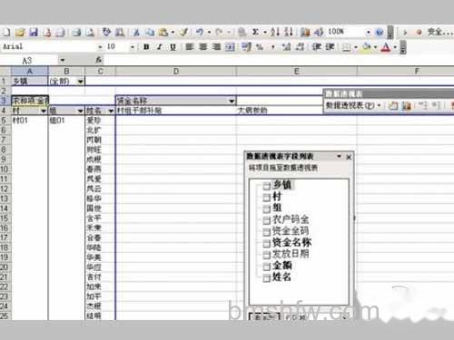The image size is (454, 340).
Task: Open the Fill Color dropdown arrow
Action: point(375,47)
